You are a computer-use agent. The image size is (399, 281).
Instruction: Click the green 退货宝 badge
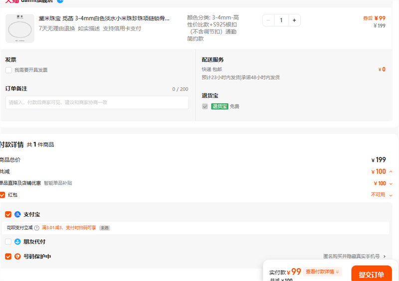(x=219, y=106)
